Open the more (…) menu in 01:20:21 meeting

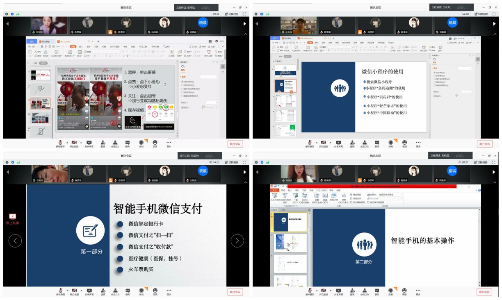(418, 291)
